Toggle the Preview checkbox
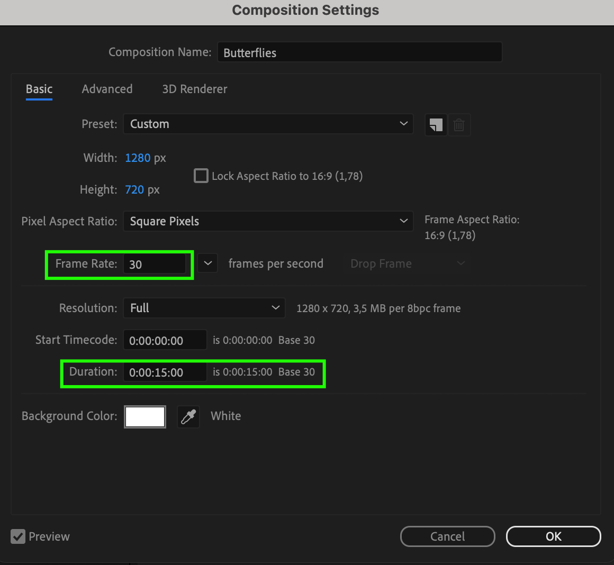614x565 pixels. click(18, 536)
